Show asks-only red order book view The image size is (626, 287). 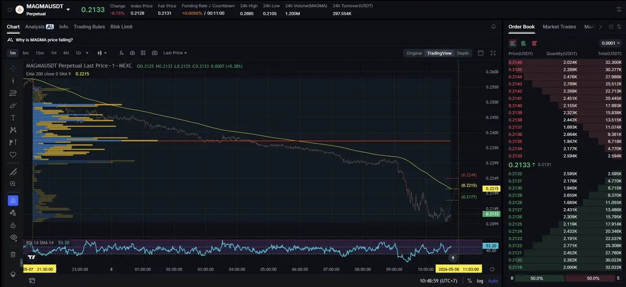534,43
